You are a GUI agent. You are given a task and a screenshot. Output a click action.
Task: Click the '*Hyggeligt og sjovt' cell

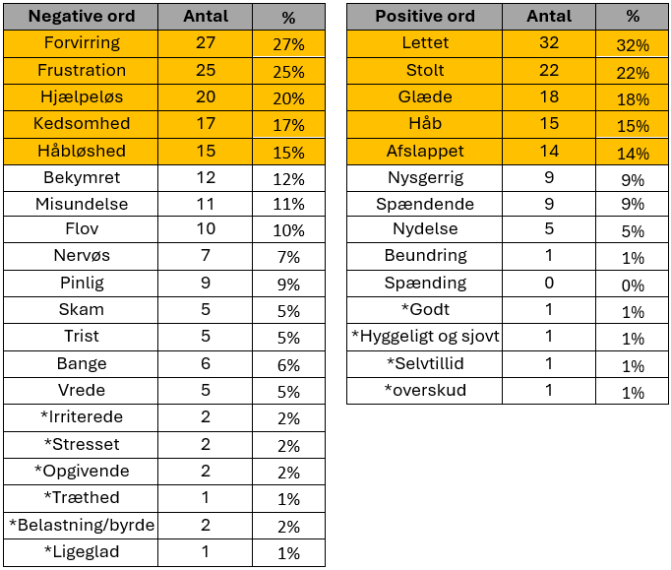click(425, 337)
